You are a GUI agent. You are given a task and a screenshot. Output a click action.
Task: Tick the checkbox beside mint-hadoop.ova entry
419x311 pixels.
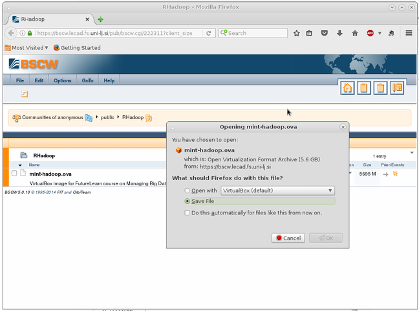(x=14, y=174)
